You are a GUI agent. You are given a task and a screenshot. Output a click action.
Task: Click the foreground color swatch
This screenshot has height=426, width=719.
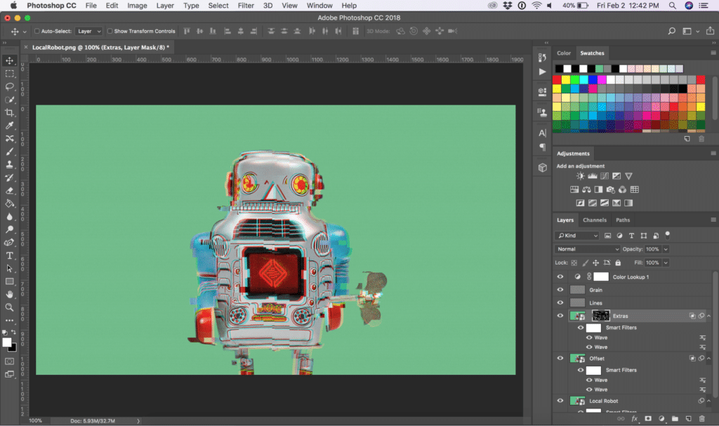pos(7,342)
